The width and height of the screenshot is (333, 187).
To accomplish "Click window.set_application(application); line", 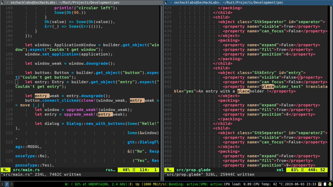I will point(69,54).
